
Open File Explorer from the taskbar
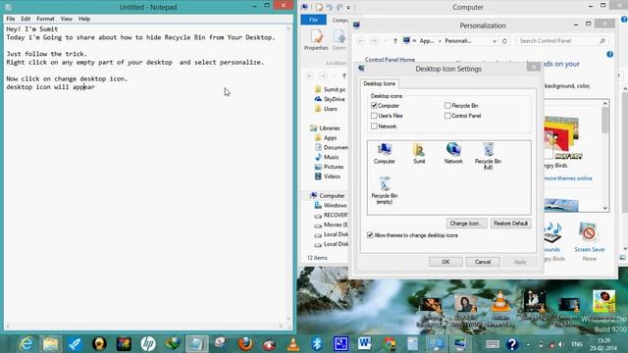click(50, 344)
